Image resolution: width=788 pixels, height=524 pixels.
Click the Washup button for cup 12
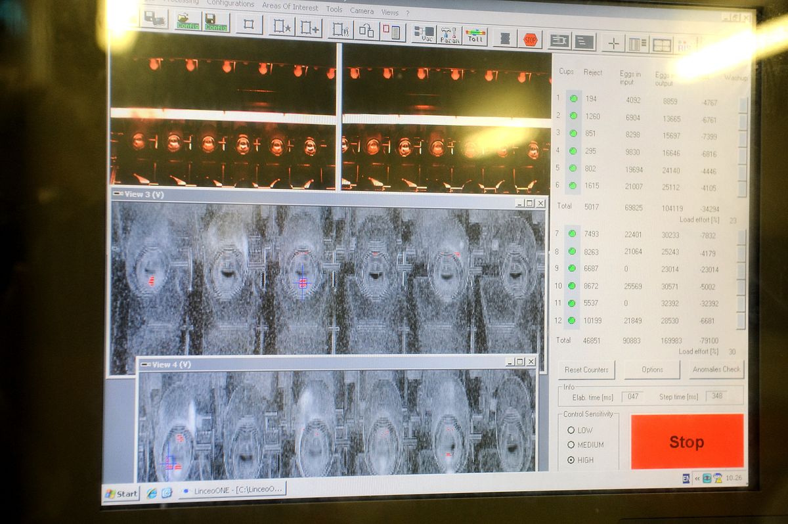click(741, 321)
